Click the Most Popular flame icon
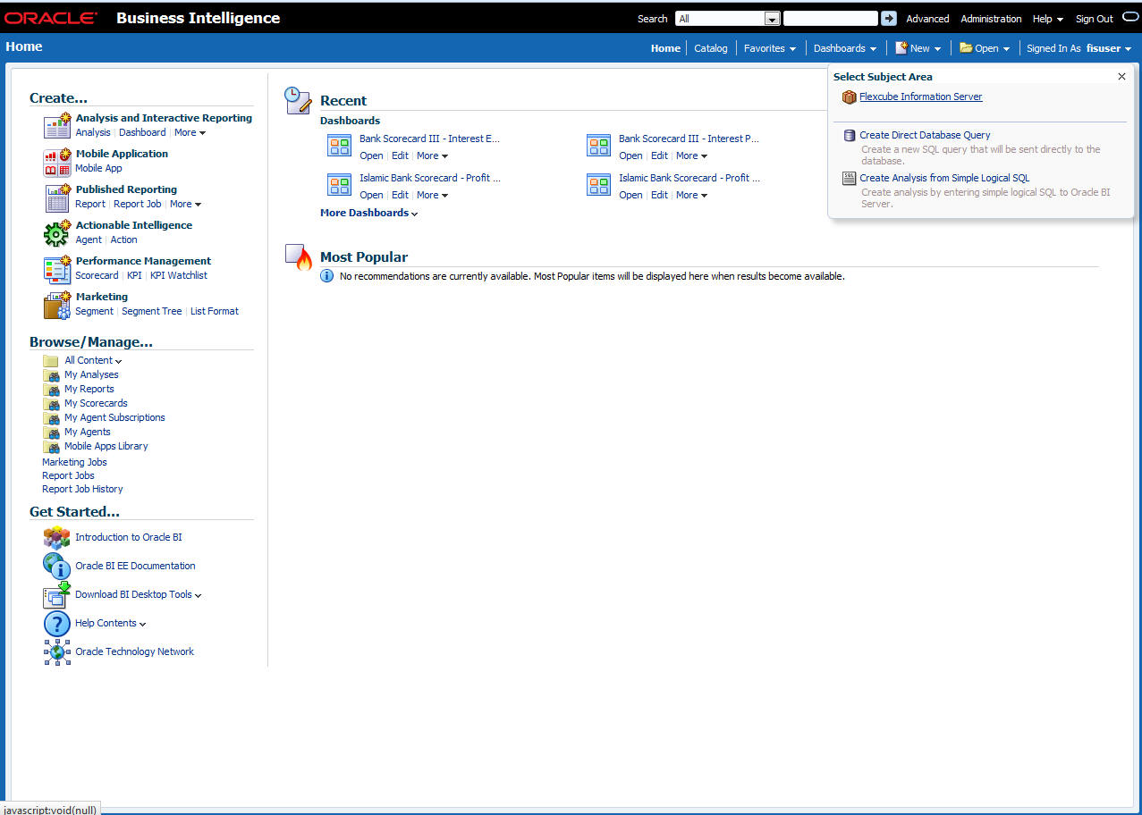The image size is (1142, 815). 299,256
